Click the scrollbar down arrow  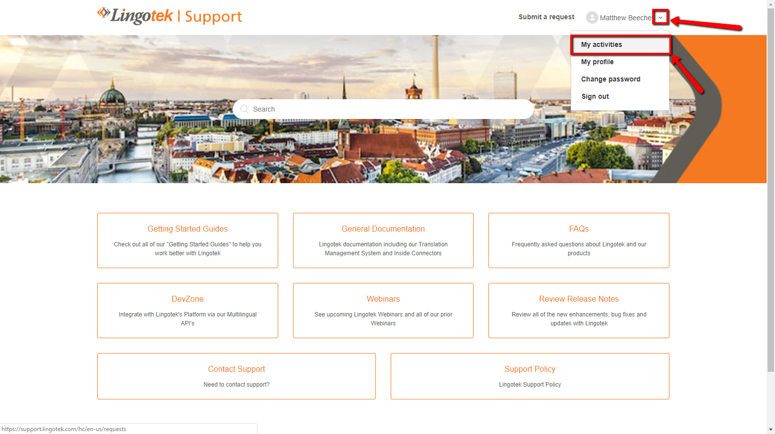coord(771,430)
